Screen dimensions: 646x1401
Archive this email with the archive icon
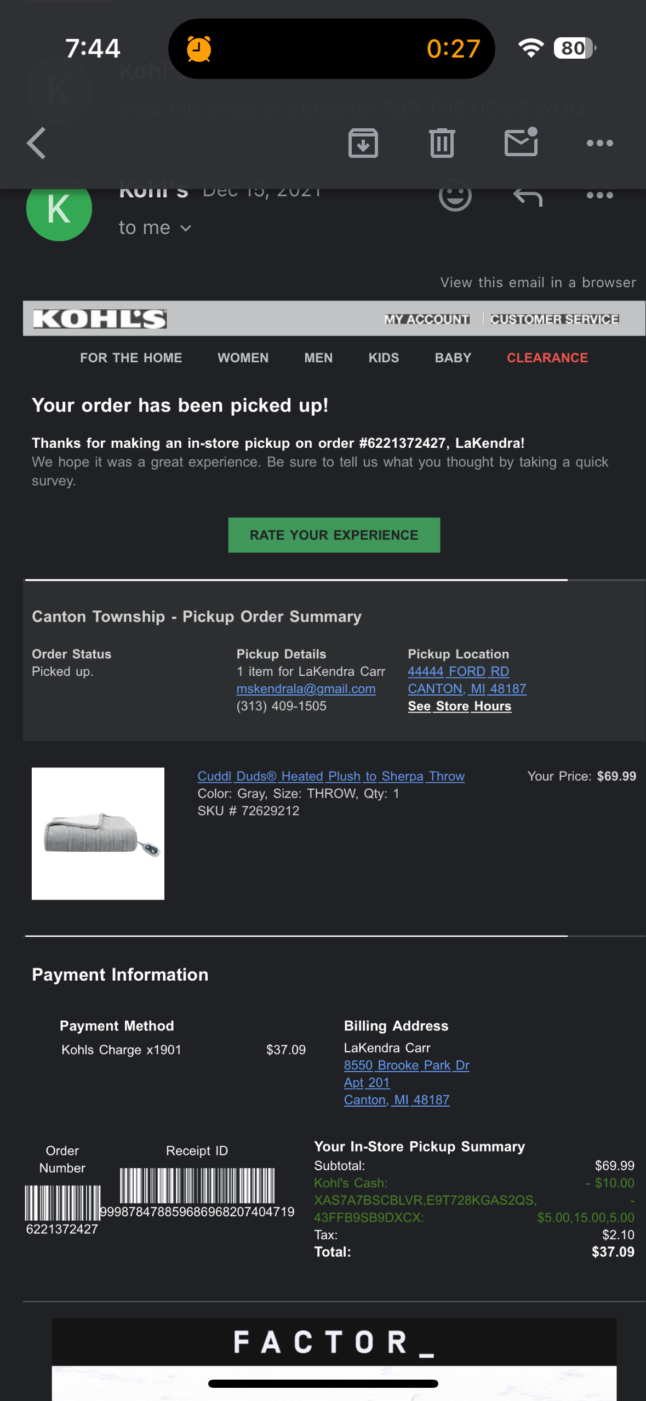pos(363,143)
